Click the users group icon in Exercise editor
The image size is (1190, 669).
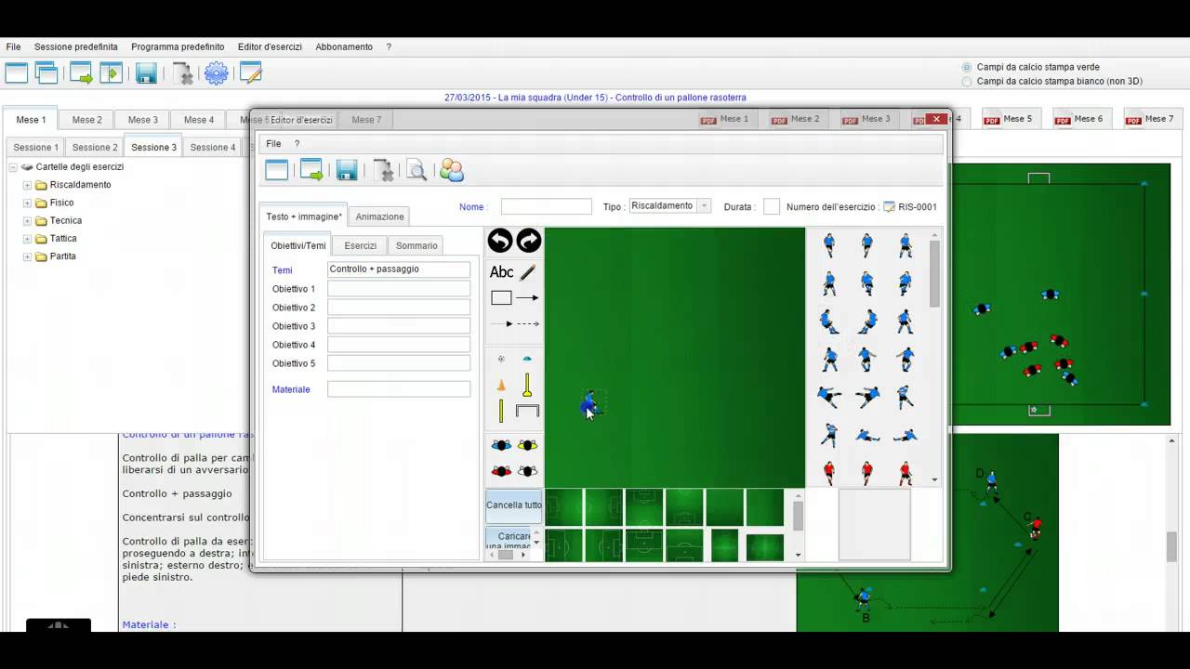point(452,170)
